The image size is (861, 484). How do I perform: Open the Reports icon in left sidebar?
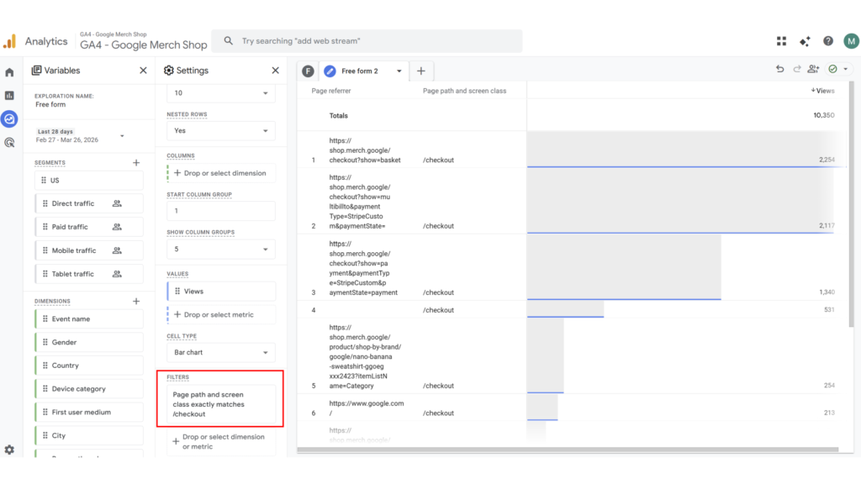pos(9,96)
